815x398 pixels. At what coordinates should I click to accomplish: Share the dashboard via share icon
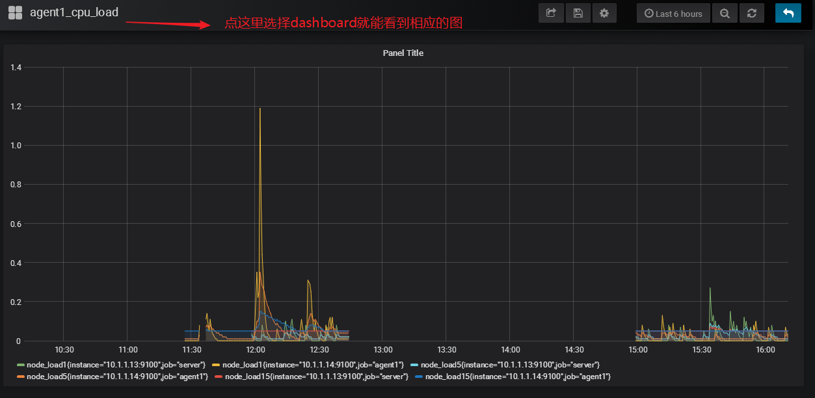tap(551, 13)
